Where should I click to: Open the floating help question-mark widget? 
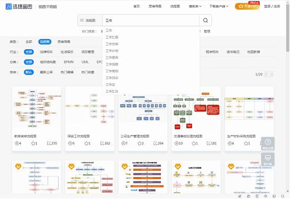pyautogui.click(x=267, y=143)
